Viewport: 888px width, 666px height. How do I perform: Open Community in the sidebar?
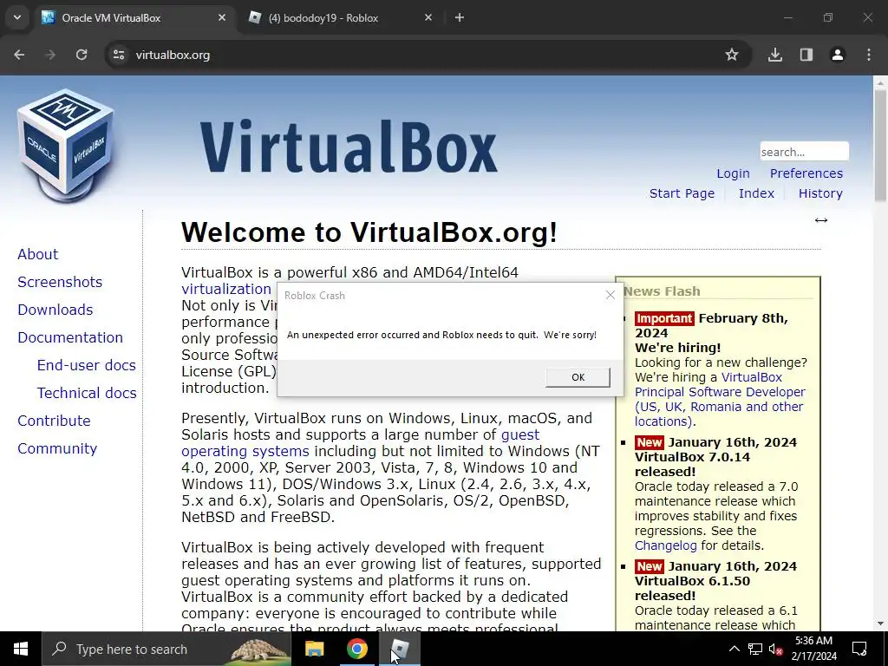[57, 448]
